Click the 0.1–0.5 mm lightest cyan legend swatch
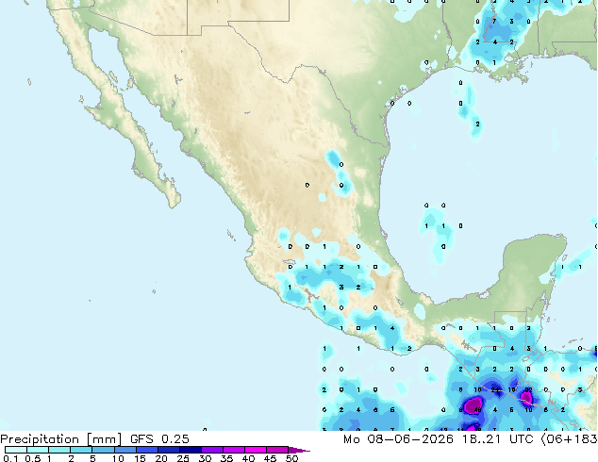This screenshot has width=598, height=462. point(16,450)
